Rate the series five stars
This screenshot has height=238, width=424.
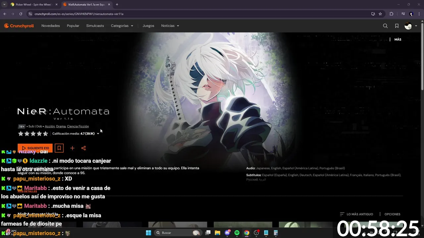point(45,134)
